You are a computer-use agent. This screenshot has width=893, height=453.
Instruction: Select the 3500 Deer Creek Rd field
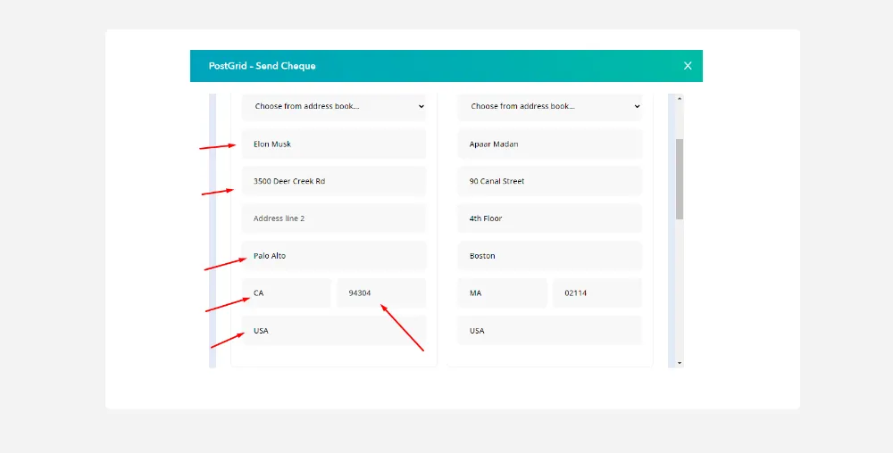pyautogui.click(x=334, y=181)
